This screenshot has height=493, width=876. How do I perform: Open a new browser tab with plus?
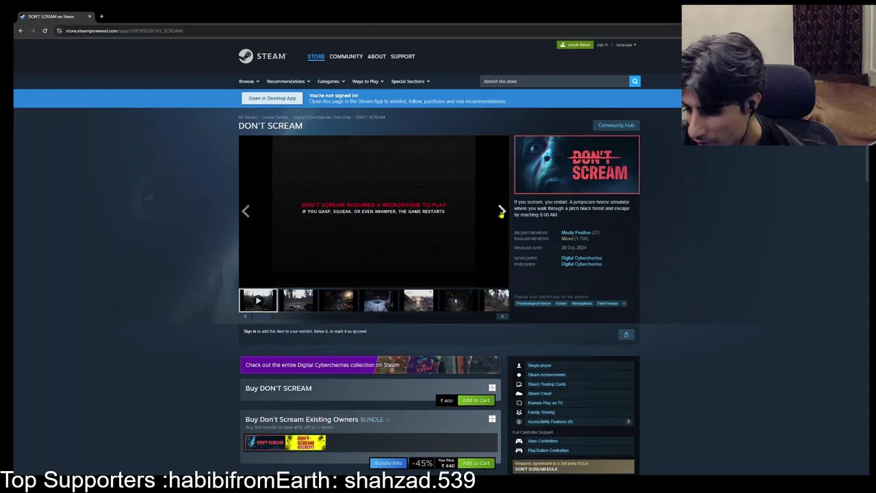point(101,16)
